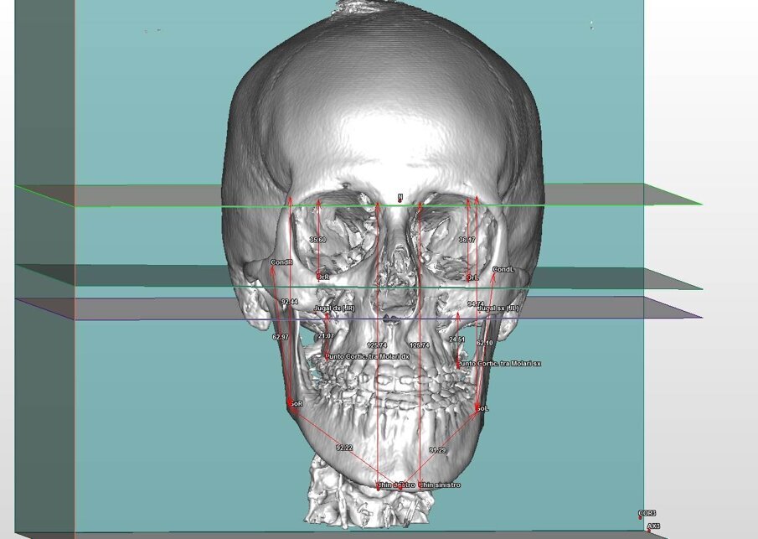Image resolution: width=758 pixels, height=539 pixels.
Task: Click the CondL landmark label
Action: pyautogui.click(x=503, y=269)
